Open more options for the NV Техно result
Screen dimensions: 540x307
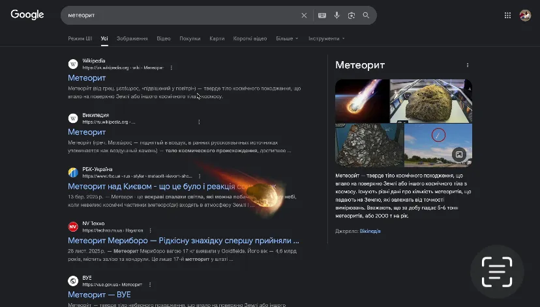coord(150,230)
